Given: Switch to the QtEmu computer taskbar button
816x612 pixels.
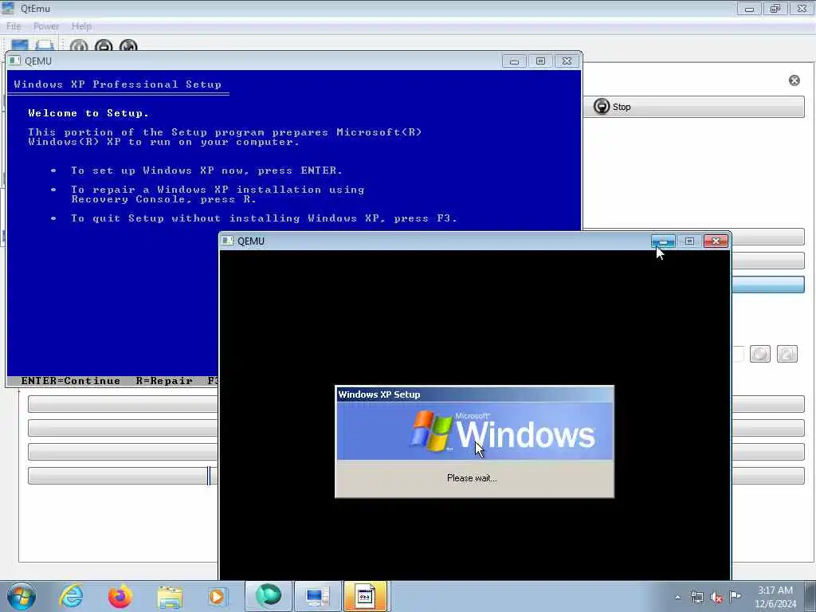Looking at the screenshot, I should tap(317, 596).
